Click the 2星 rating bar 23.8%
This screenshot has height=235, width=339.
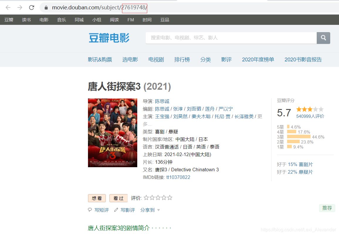click(x=293, y=142)
